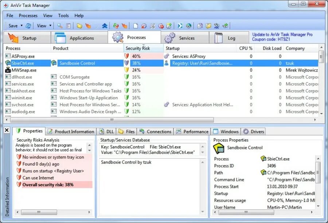Click the document properties icon next to the magnifier
Image resolution: width=328 pixels, height=223 pixels.
coord(68,26)
